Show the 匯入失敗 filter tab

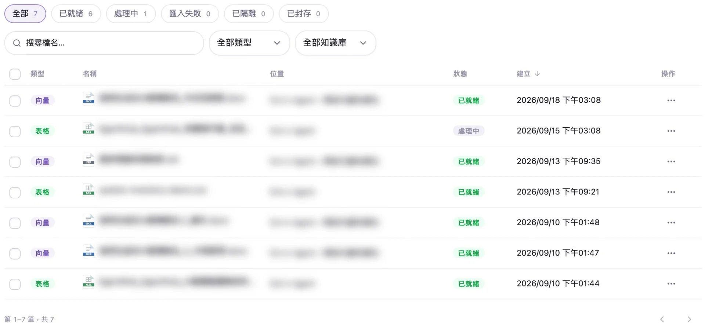(190, 14)
